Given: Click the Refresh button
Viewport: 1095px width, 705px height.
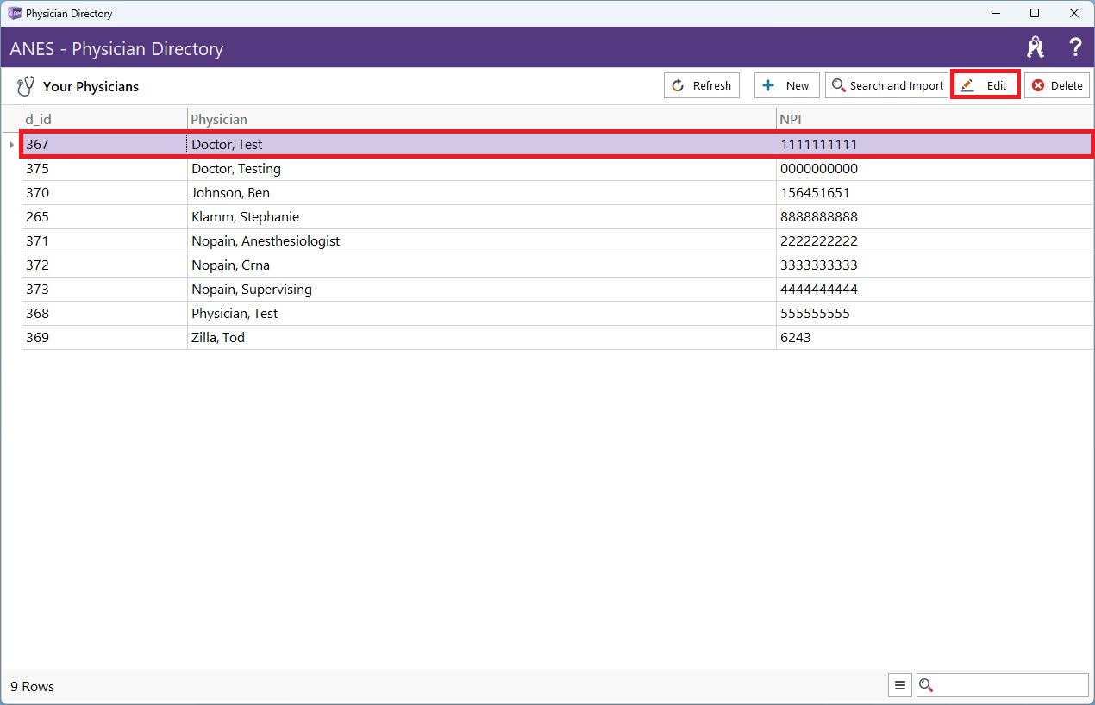Looking at the screenshot, I should [x=702, y=85].
